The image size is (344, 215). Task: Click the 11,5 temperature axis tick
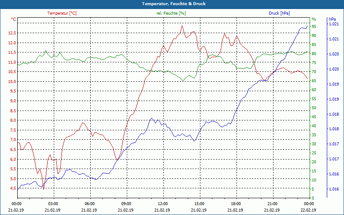coord(12,52)
